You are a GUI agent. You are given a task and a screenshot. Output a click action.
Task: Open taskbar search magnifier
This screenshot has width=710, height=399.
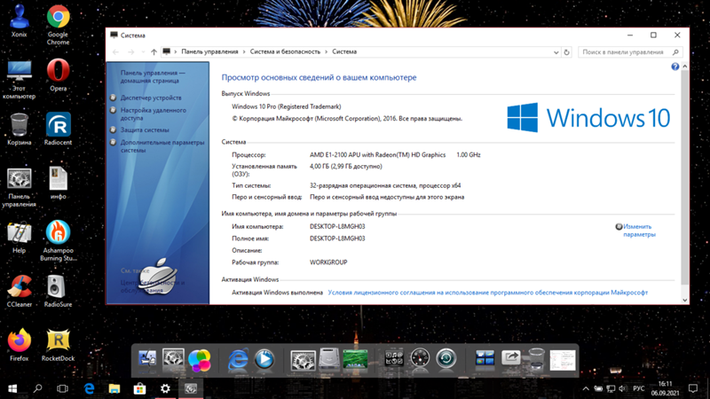(x=37, y=388)
